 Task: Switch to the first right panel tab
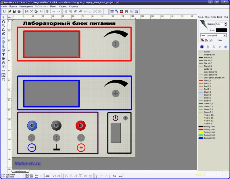[201, 17]
